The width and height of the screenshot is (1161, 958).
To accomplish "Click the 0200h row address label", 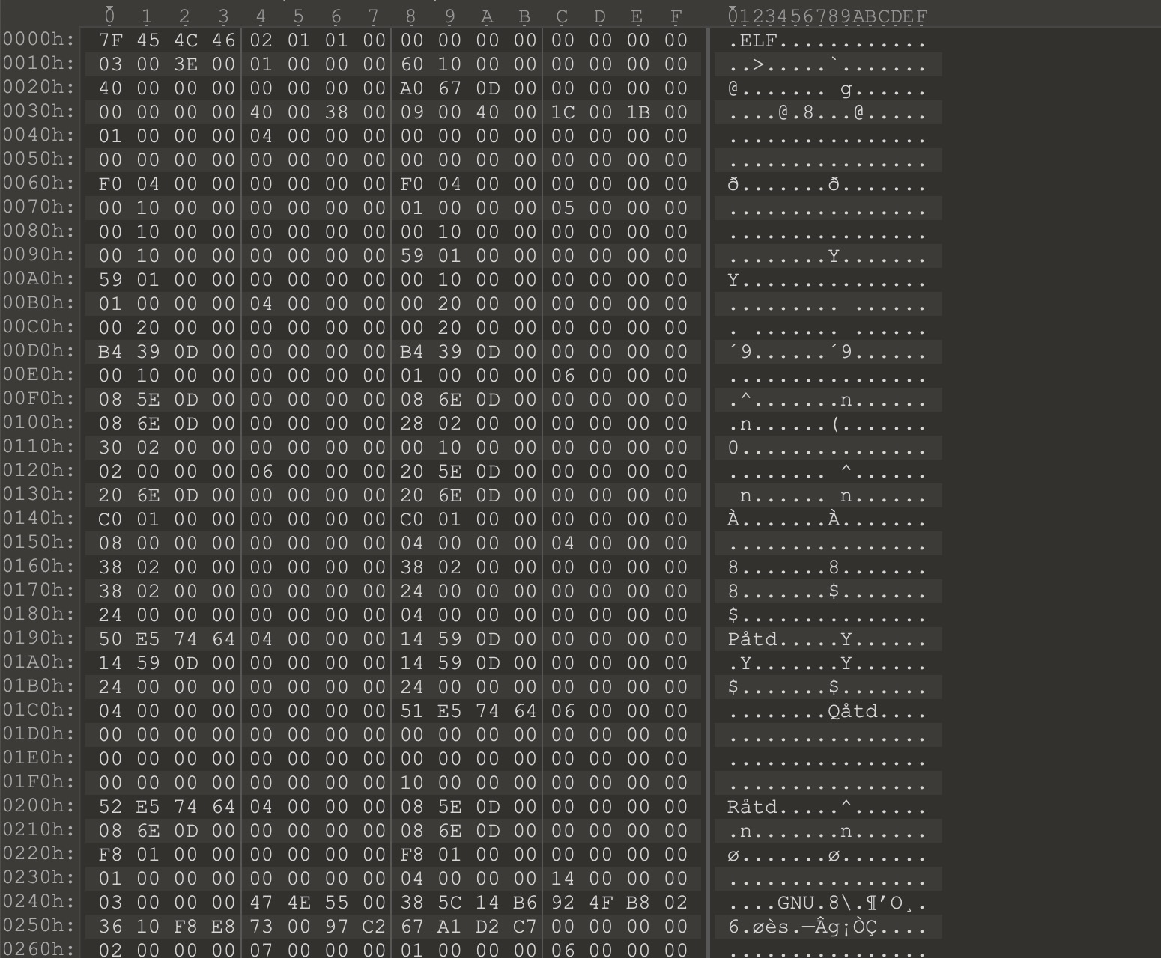I will click(39, 806).
